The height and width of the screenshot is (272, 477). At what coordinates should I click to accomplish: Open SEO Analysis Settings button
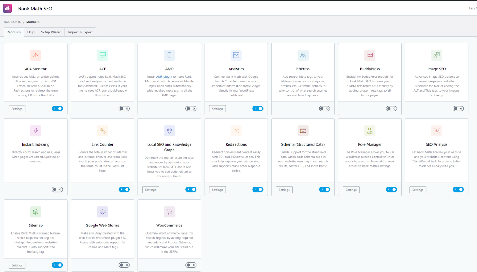[418, 190]
